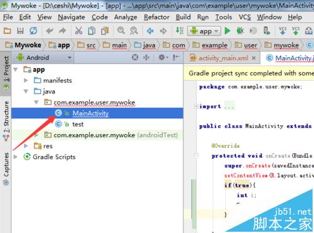This screenshot has height=233, width=314.
Task: Click the VCS Commit Changes icon
Action: (x=296, y=31)
